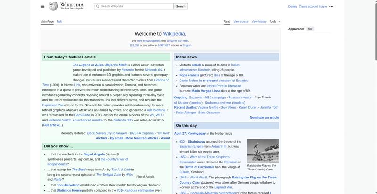Open the English language link
The image size is (377, 194).
(187, 45)
